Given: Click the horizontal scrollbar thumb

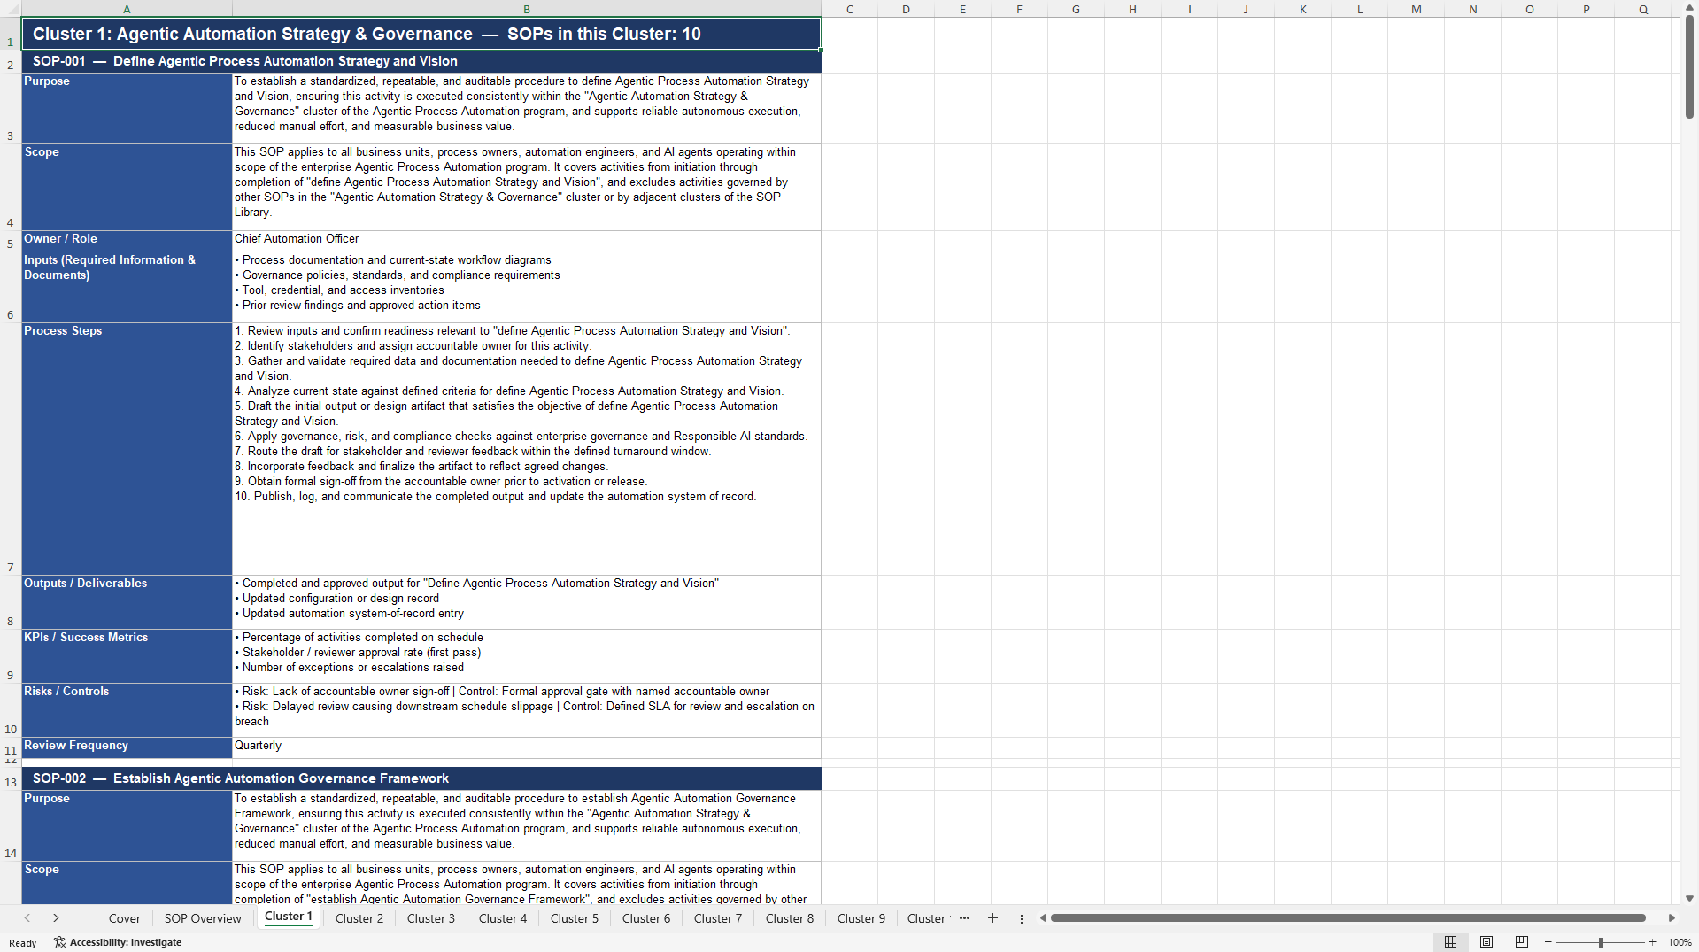Looking at the screenshot, I should tap(1348, 918).
